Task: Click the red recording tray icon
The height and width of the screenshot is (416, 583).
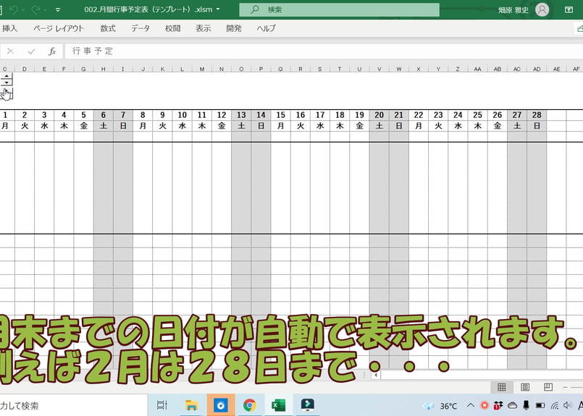Action: pos(484,405)
